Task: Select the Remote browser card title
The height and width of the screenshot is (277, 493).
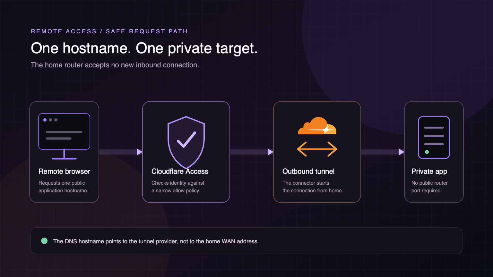Action: coord(64,171)
